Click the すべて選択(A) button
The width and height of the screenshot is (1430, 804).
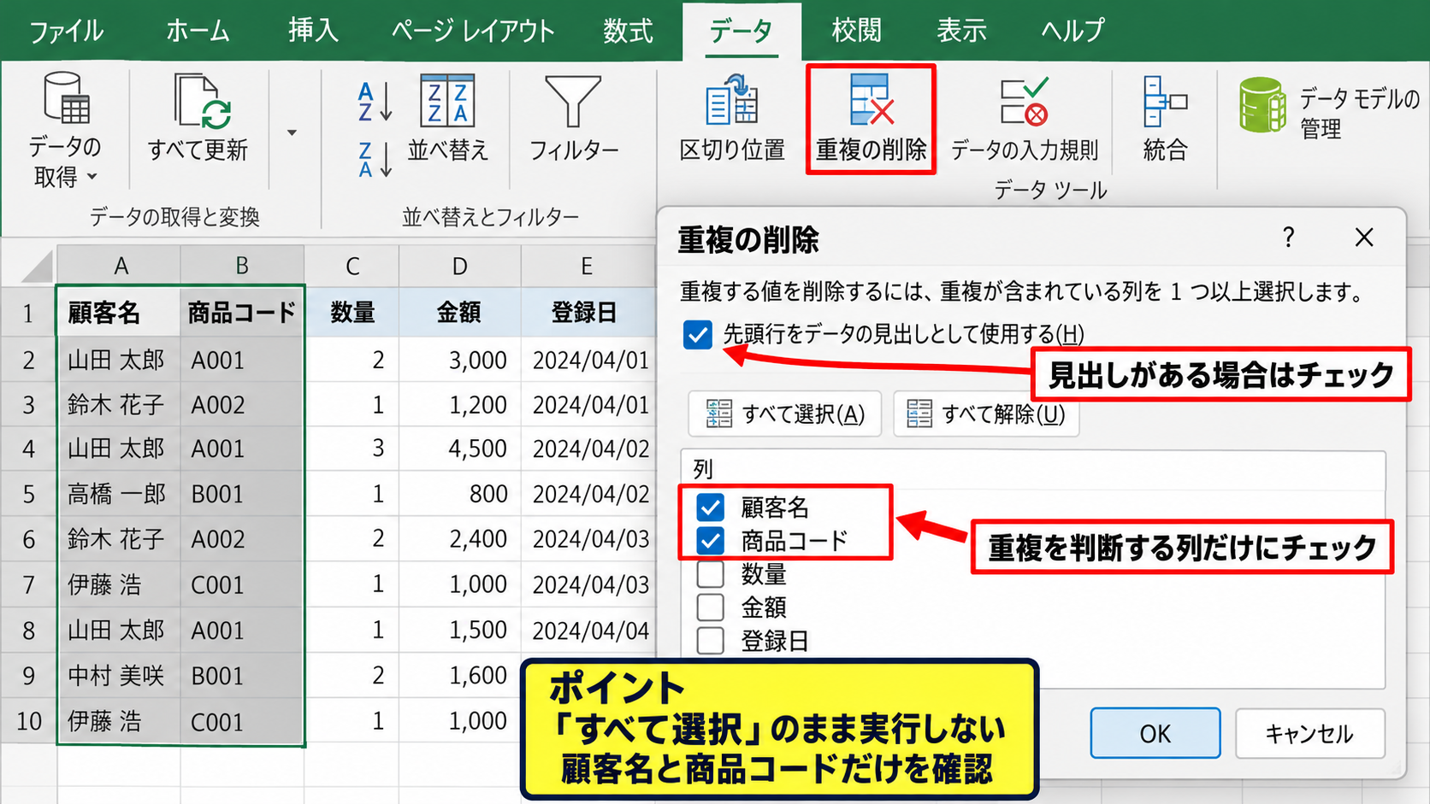coord(785,414)
